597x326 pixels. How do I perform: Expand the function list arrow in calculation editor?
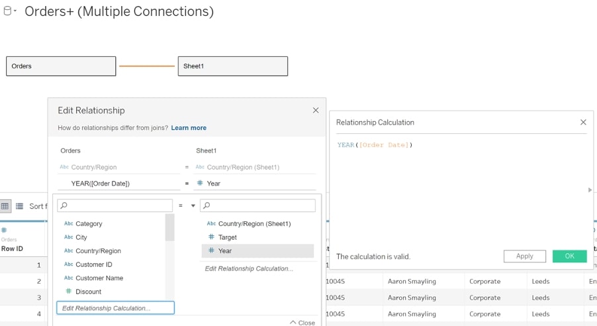click(x=590, y=190)
